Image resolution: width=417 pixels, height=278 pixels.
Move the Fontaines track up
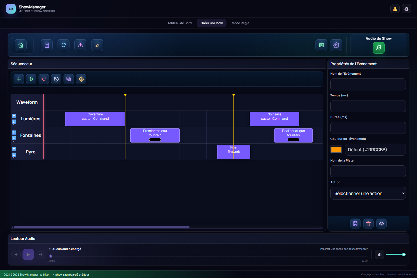coord(14,132)
